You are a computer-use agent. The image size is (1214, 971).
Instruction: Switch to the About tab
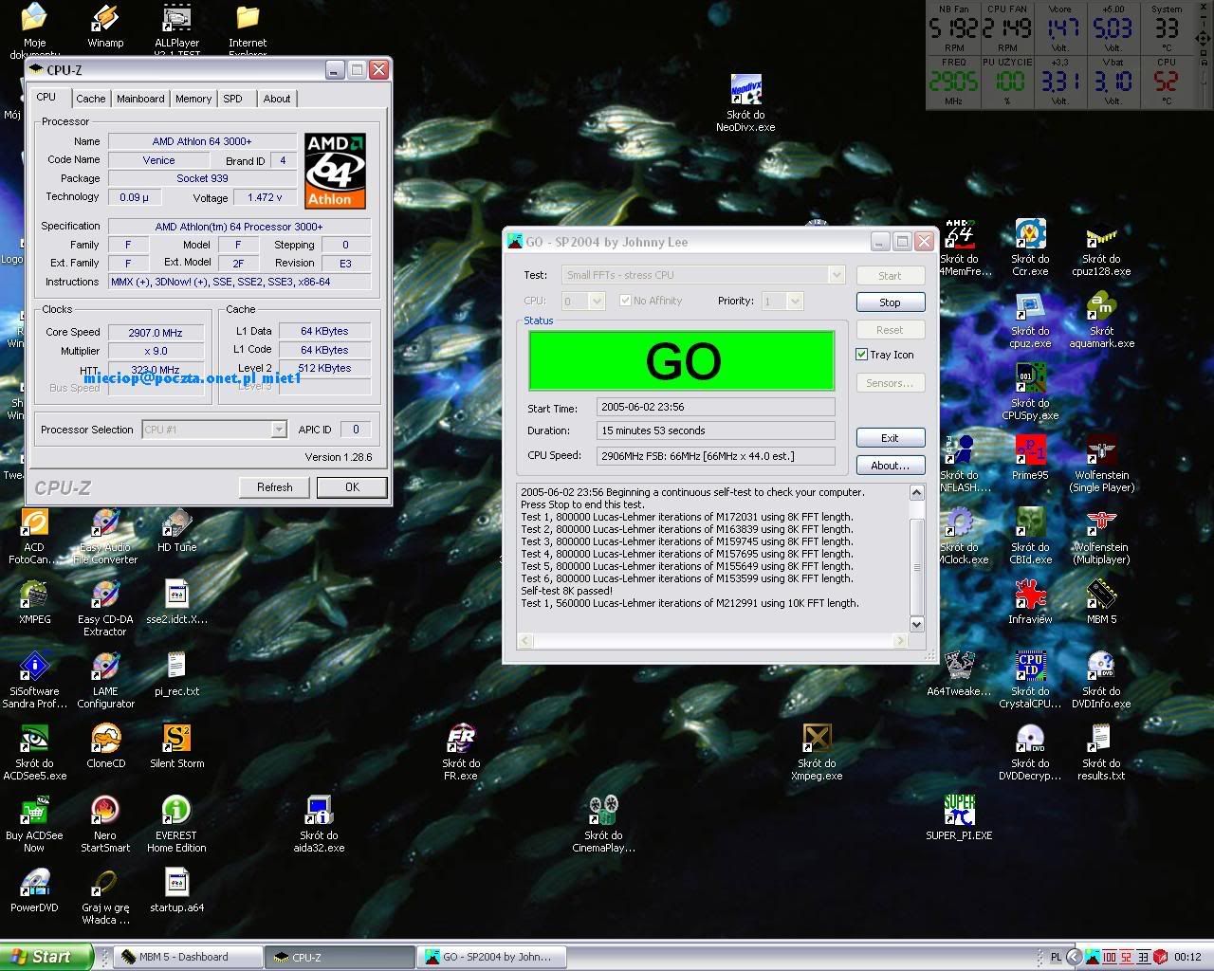coord(277,99)
